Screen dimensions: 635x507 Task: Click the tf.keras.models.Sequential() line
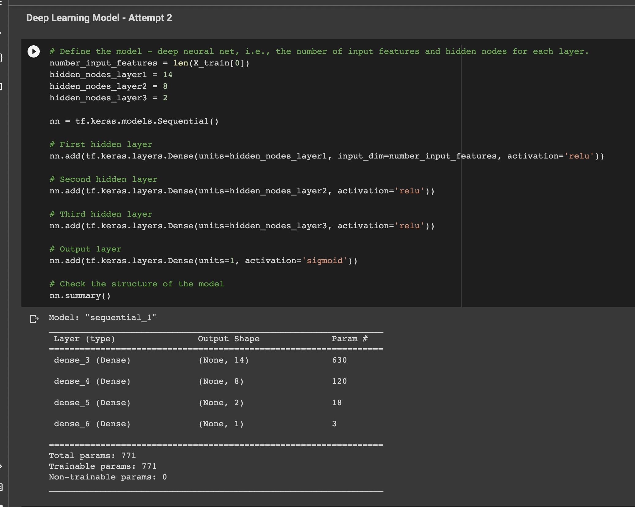134,121
